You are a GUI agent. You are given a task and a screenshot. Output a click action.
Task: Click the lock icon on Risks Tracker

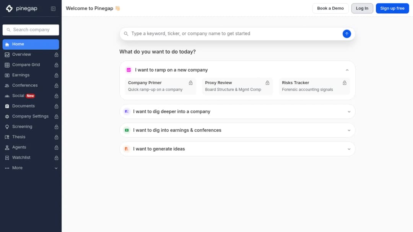345,83
